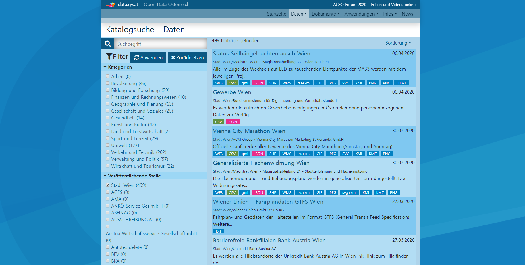Open the Dokumente menu
Image resolution: width=525 pixels, height=265 pixels.
(326, 14)
